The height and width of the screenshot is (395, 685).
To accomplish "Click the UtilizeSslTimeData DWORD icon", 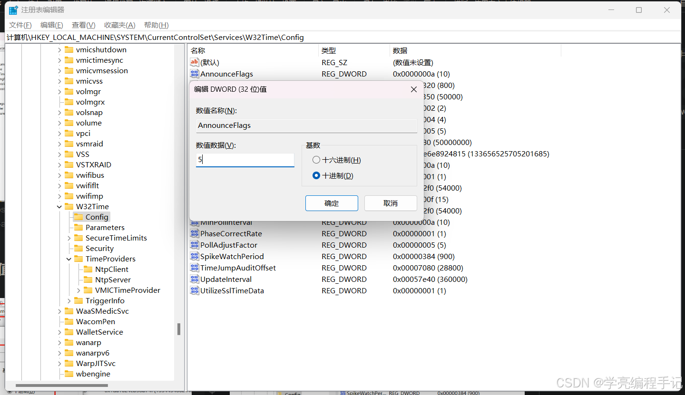I will click(194, 290).
